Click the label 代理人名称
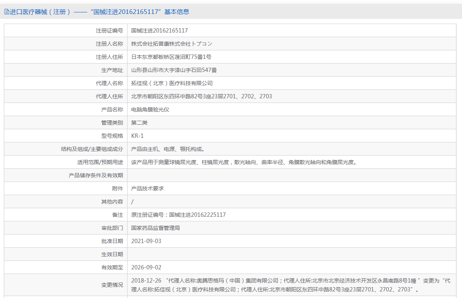 point(109,83)
